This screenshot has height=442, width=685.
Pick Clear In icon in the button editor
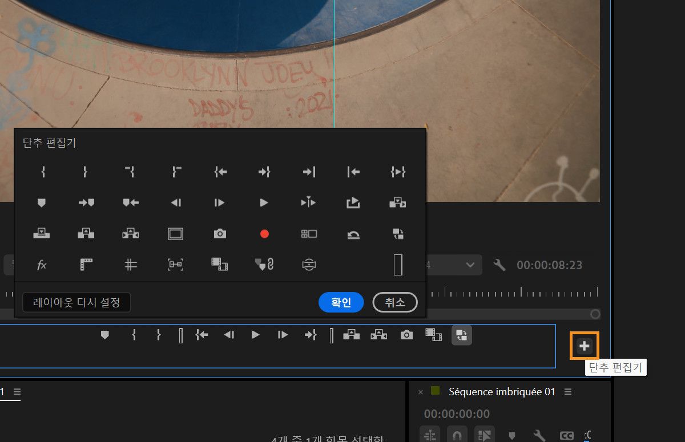129,172
